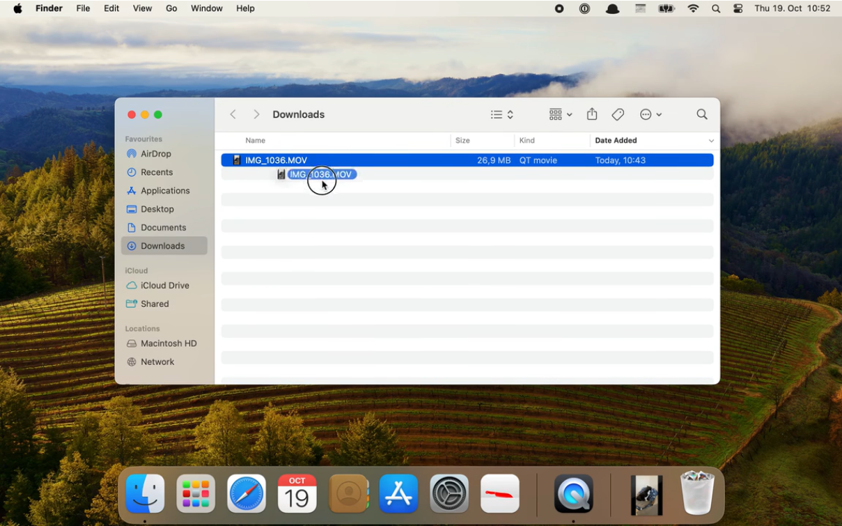Click the date and time in the menu bar
The width and height of the screenshot is (842, 526).
point(793,8)
